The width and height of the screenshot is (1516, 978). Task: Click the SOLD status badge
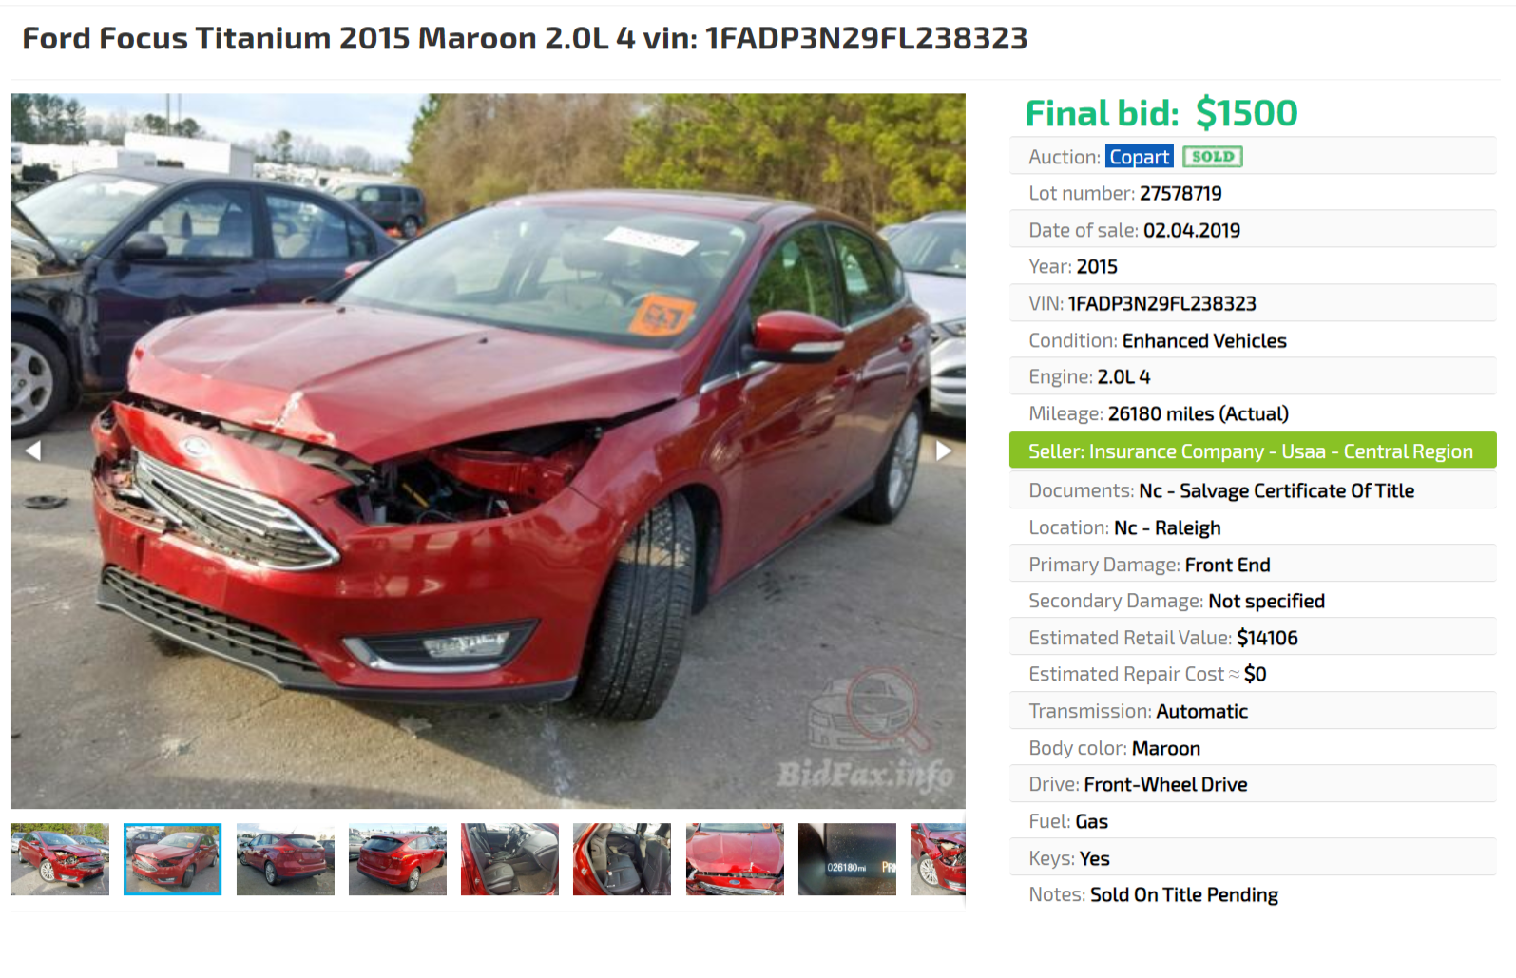pyautogui.click(x=1213, y=157)
